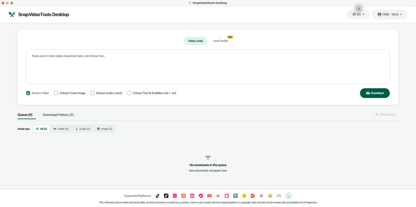Click the copyright disclaimer text at bottom
Viewport: 416px width, 207px height.
point(208,202)
